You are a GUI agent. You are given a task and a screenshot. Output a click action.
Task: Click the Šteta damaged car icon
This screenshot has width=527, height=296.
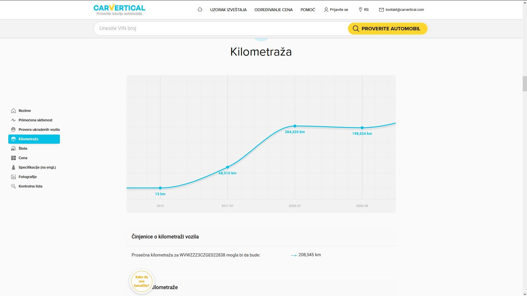[x=13, y=149]
